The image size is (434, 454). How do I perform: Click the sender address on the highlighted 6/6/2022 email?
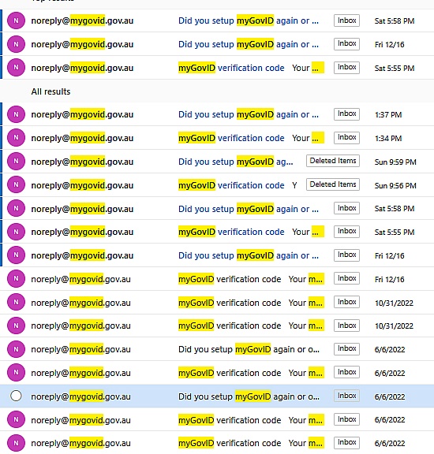[81, 396]
